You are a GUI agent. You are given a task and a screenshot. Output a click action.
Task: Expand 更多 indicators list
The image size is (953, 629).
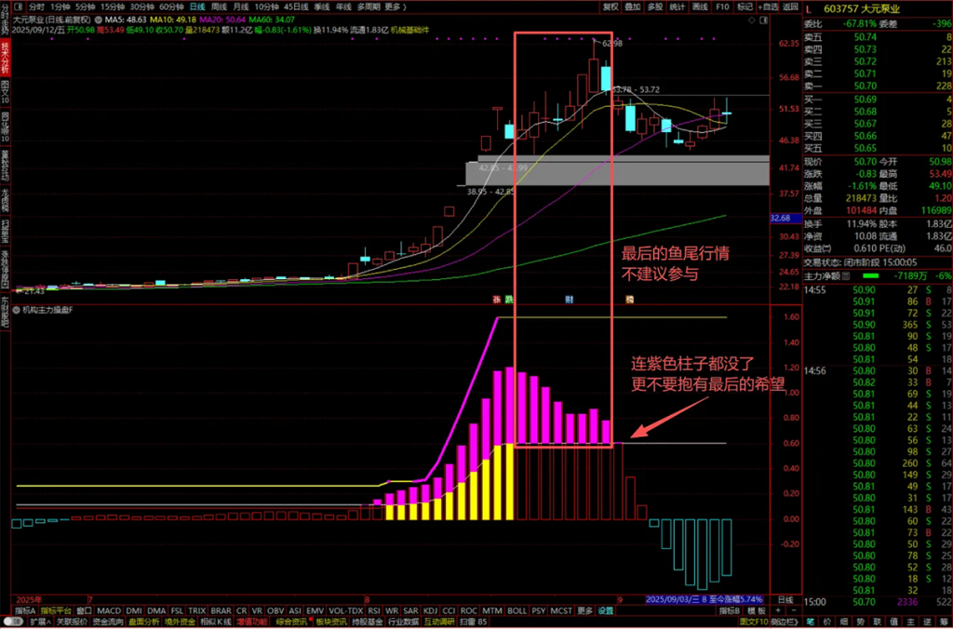584,611
